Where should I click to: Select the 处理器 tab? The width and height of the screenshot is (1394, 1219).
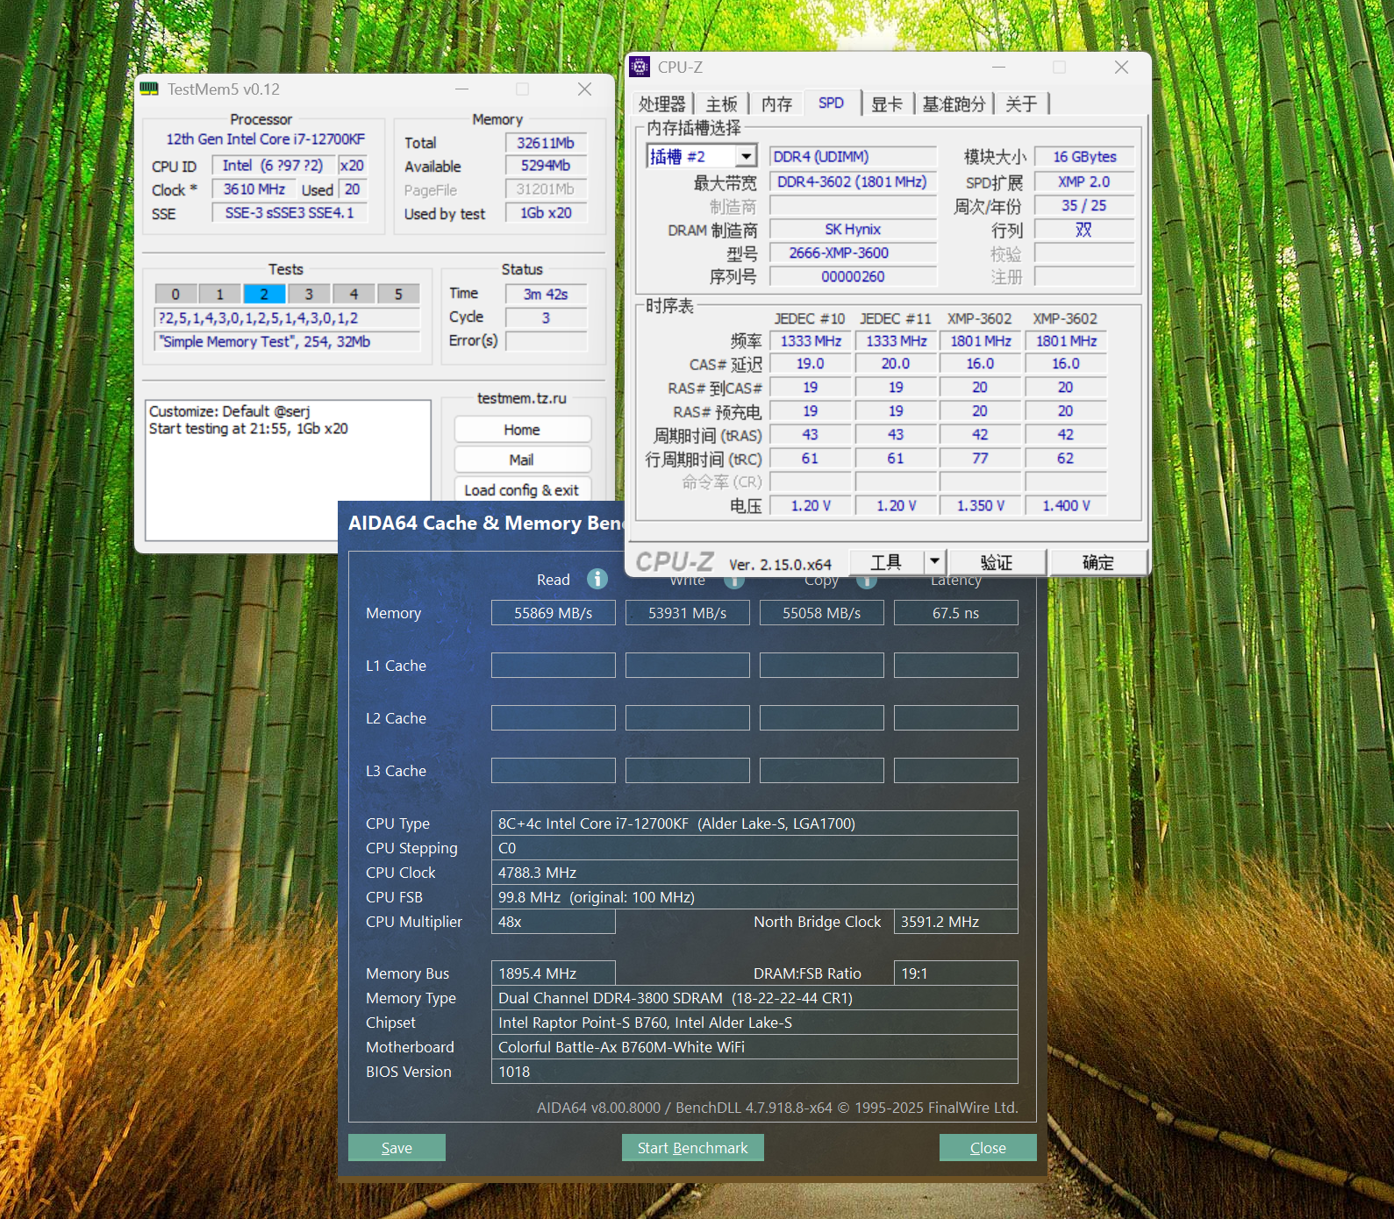(x=662, y=103)
